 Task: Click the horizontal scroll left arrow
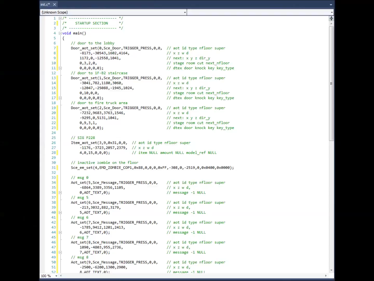61,276
